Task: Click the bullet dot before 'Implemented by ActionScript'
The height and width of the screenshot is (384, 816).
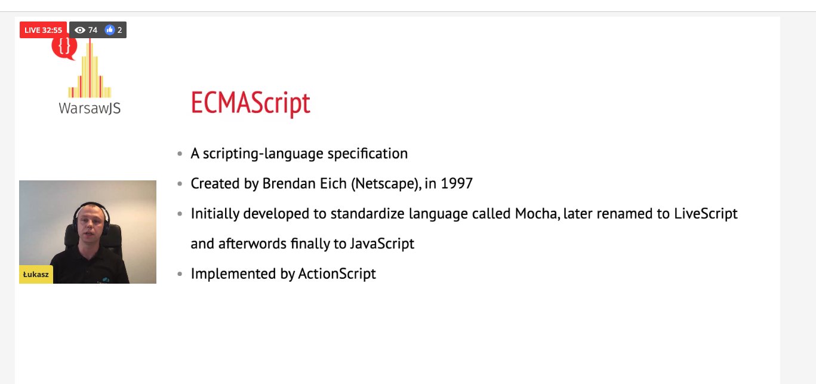Action: pos(180,275)
